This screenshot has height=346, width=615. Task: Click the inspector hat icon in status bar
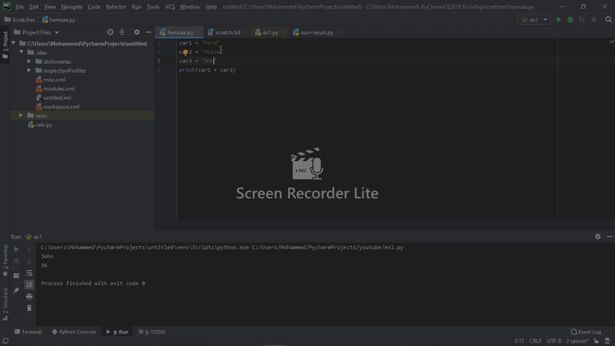click(608, 341)
